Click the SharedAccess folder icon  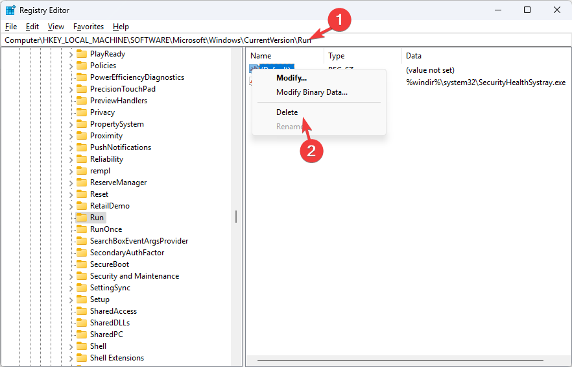pyautogui.click(x=82, y=311)
